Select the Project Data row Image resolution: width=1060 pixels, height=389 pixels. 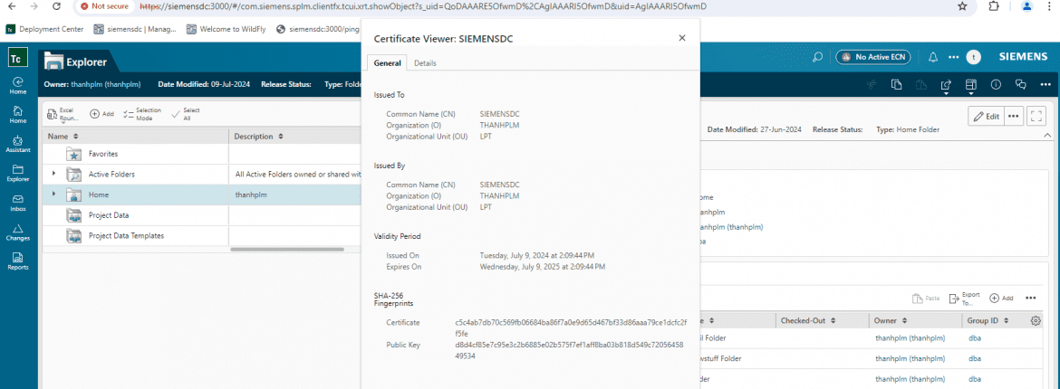coord(202,214)
